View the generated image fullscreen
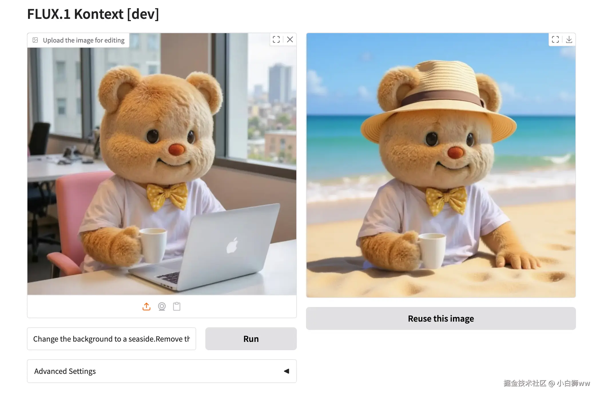600x397 pixels. [x=555, y=39]
